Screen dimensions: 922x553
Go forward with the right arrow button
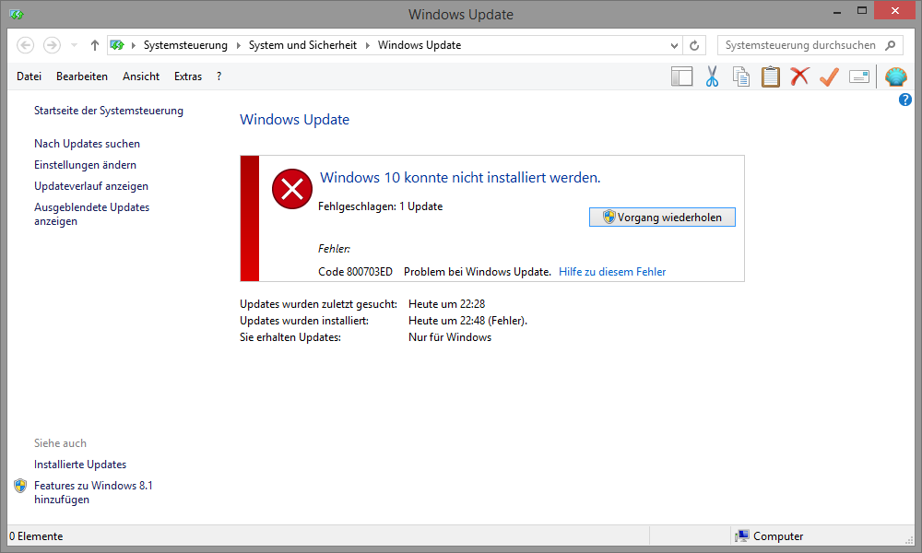pos(52,45)
